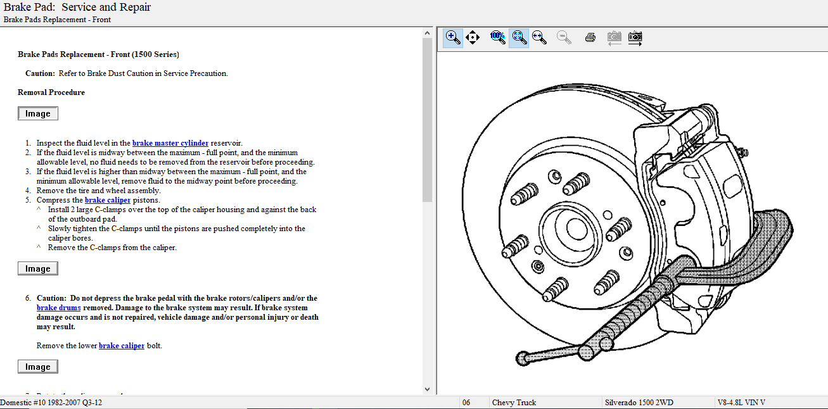Click status bar entry 'Silverado 1500 2WD'
The width and height of the screenshot is (828, 409).
pos(639,403)
